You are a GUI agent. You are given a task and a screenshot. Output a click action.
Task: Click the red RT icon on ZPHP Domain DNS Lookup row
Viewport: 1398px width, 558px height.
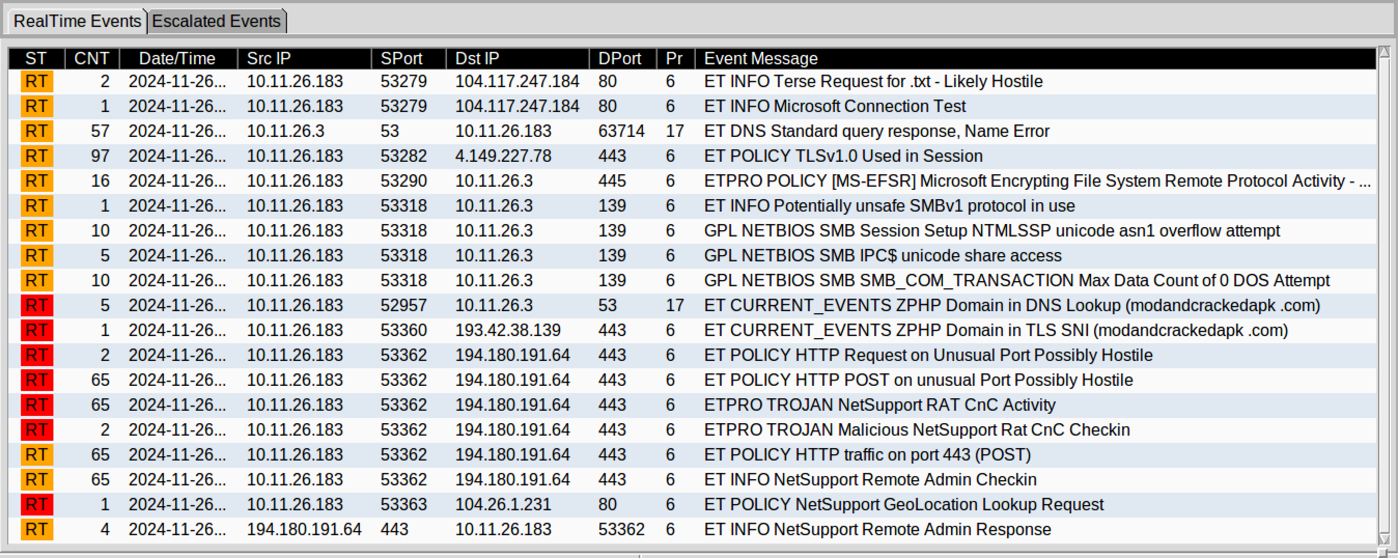pos(36,305)
